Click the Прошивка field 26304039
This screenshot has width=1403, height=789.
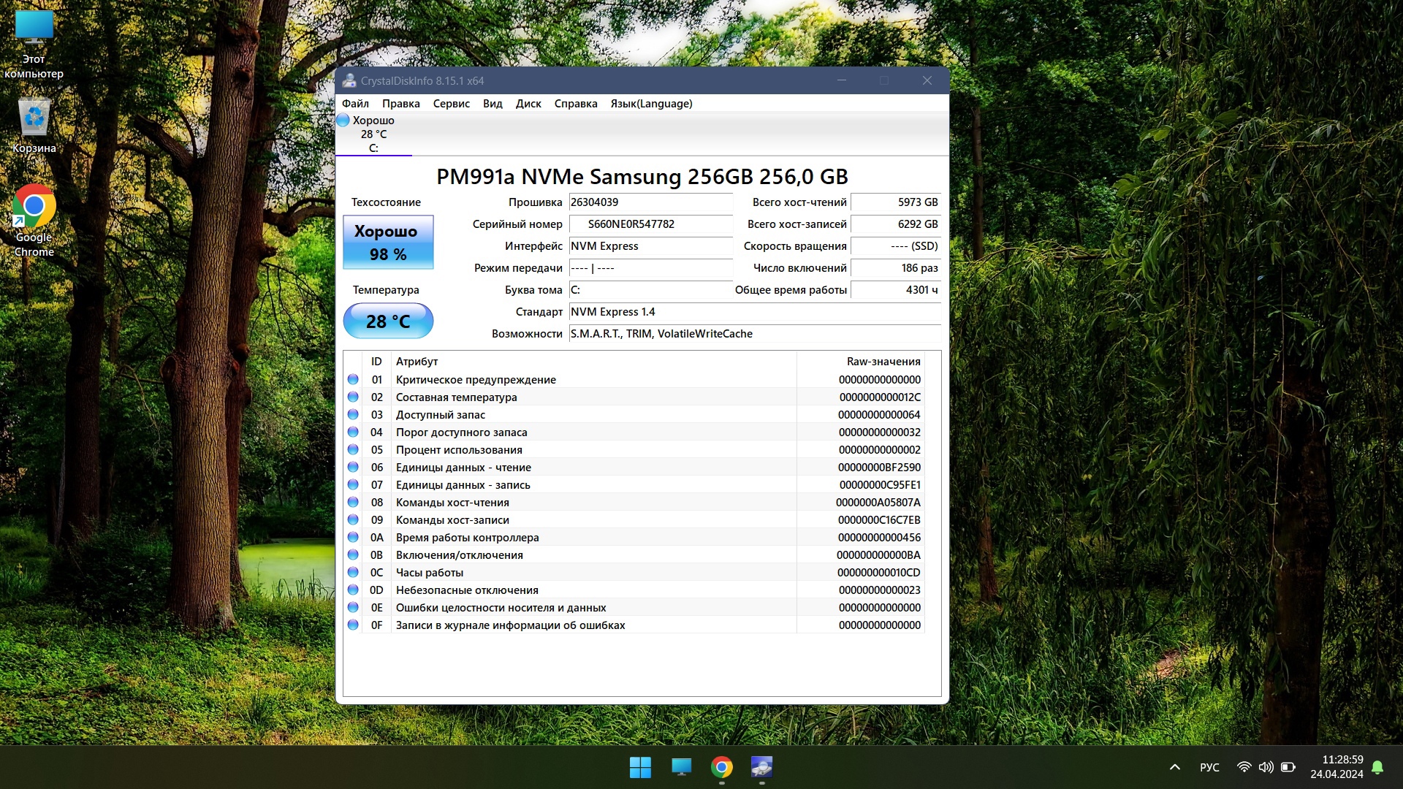[x=650, y=202]
